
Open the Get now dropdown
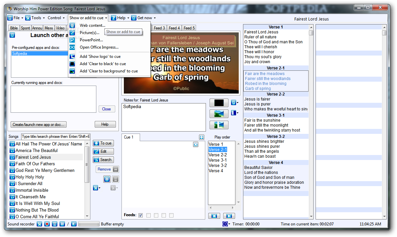click(x=144, y=18)
